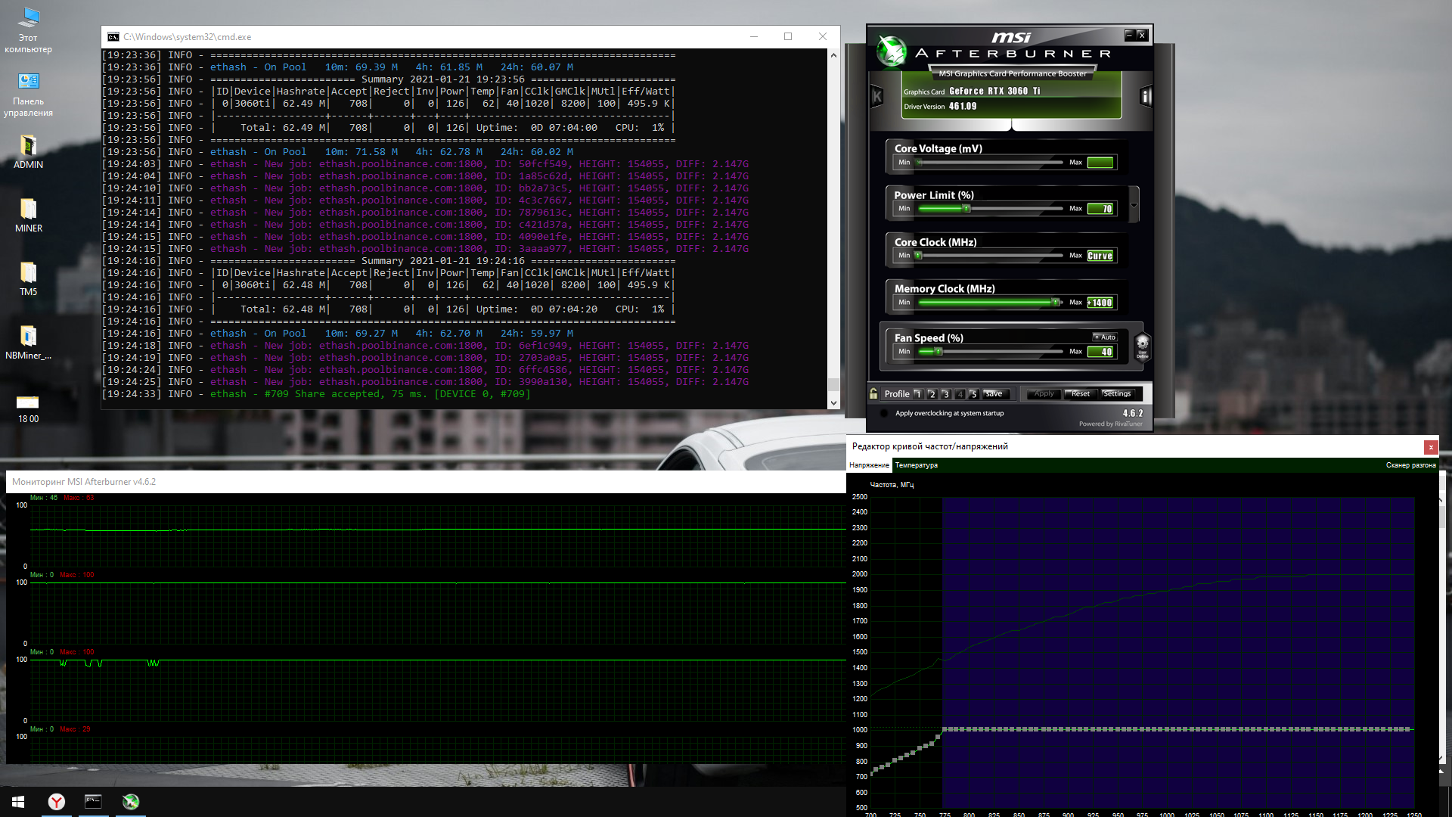The height and width of the screenshot is (817, 1452).
Task: Select profile slot 5
Action: coord(973,393)
